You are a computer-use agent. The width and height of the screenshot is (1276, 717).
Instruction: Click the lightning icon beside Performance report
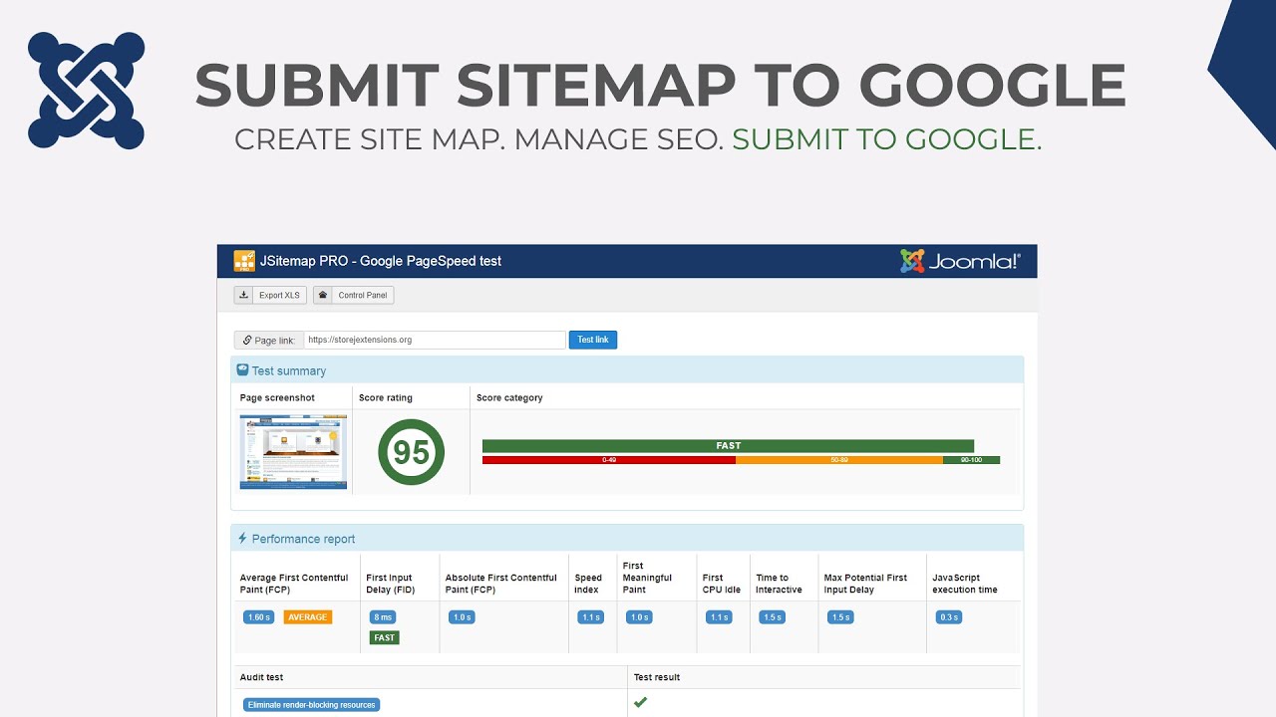coord(242,539)
